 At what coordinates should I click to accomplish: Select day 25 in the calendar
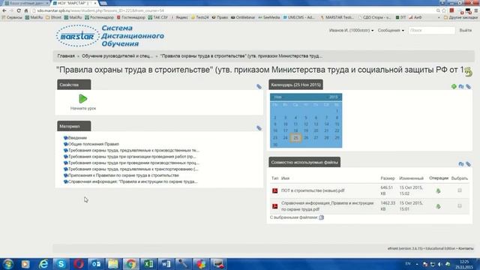295,138
